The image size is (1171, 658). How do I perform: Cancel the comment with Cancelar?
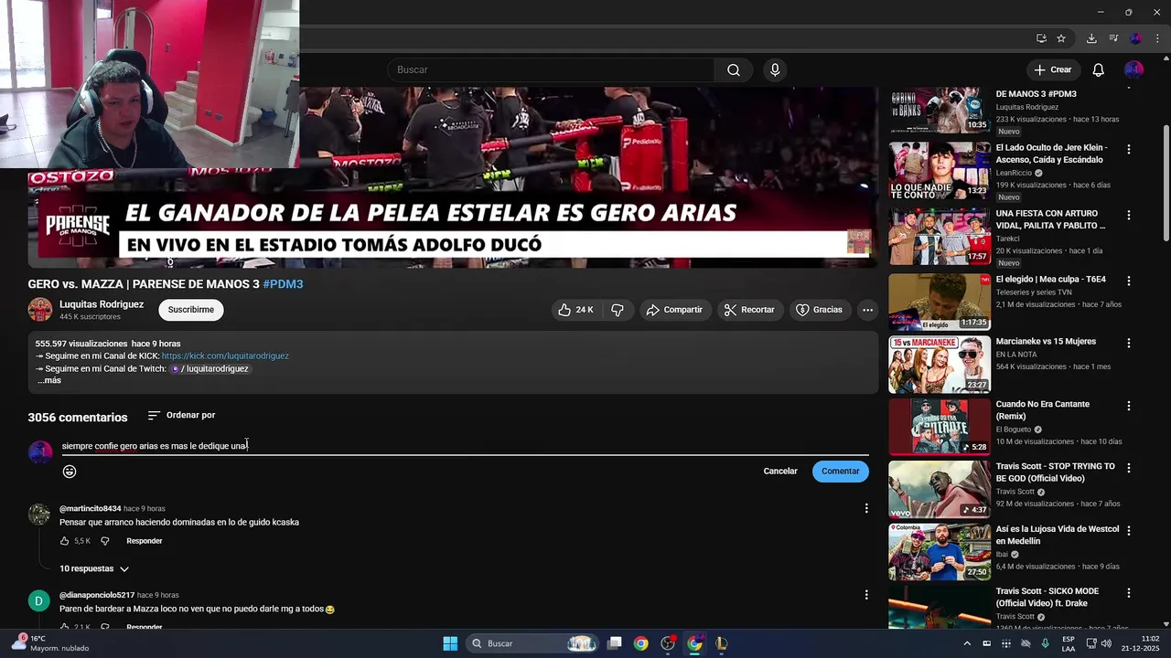tap(780, 472)
